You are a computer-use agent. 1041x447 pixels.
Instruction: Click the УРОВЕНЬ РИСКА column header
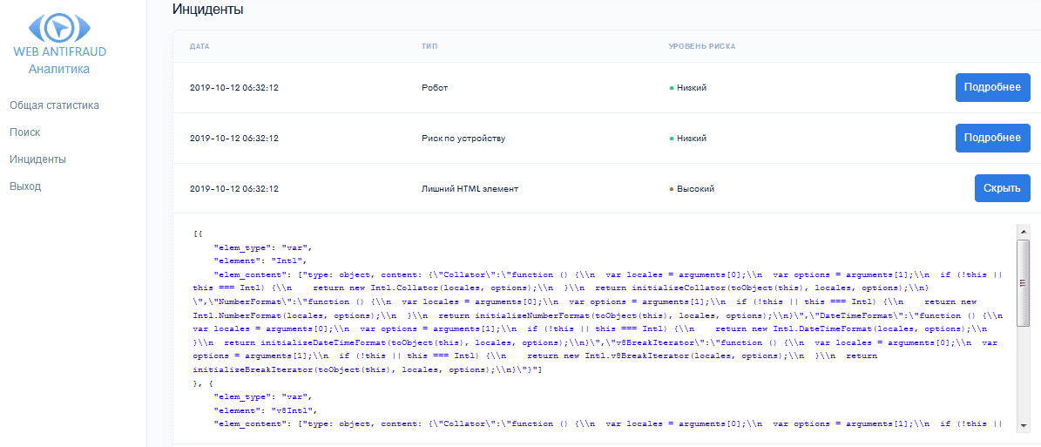tap(701, 45)
